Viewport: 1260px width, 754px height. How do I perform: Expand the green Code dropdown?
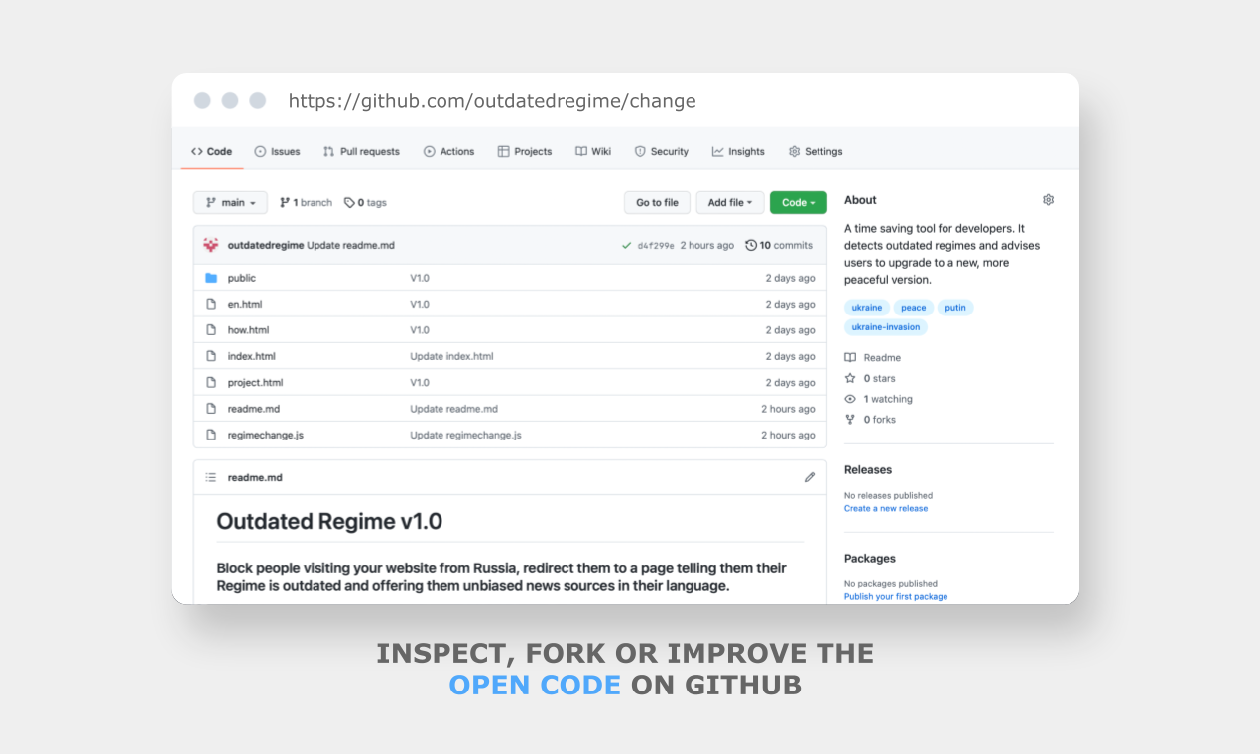tap(799, 202)
